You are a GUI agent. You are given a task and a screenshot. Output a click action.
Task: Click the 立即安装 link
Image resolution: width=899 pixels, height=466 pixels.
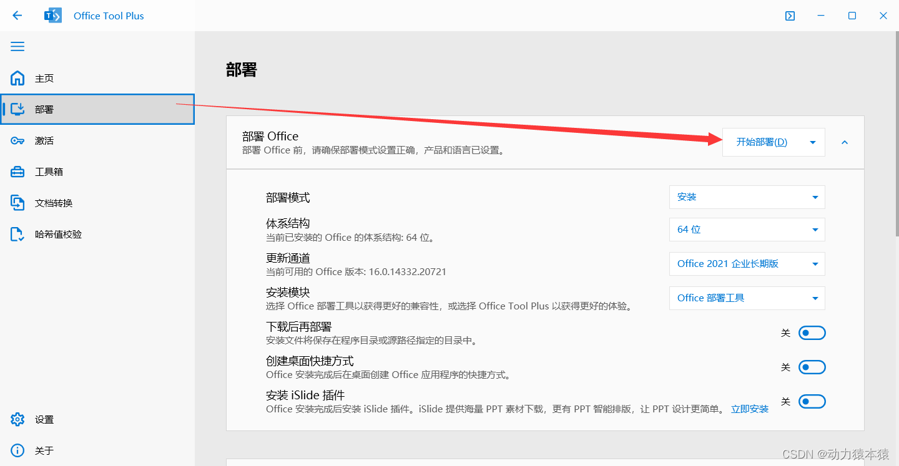click(750, 409)
